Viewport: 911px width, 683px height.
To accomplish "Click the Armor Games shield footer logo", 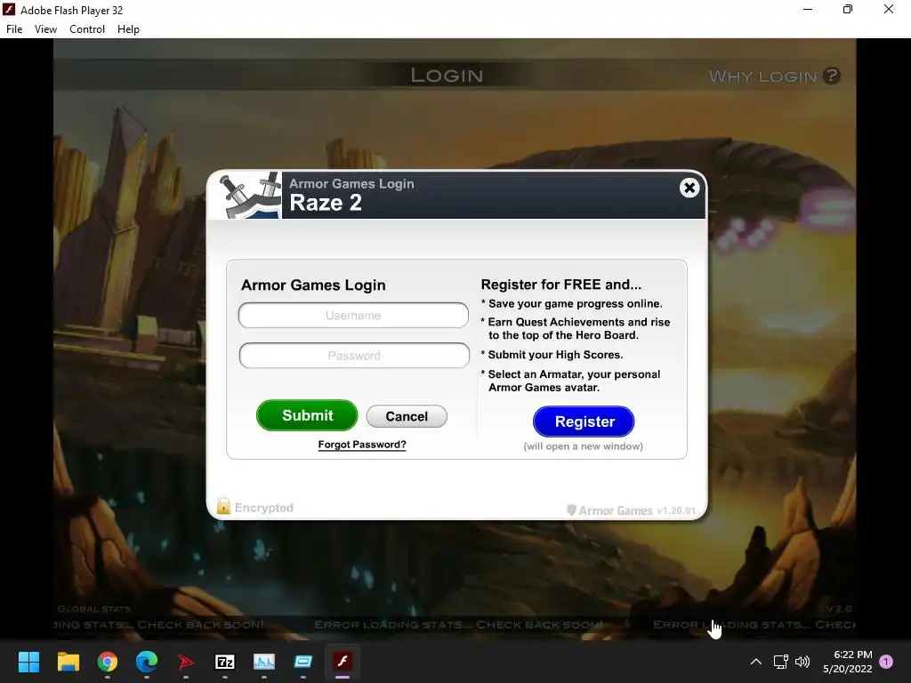I will tap(572, 510).
